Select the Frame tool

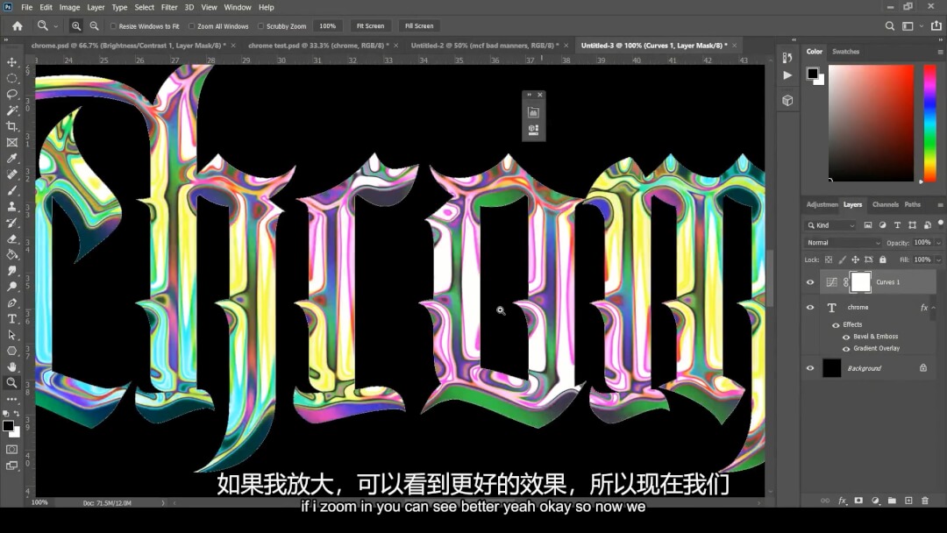[12, 143]
